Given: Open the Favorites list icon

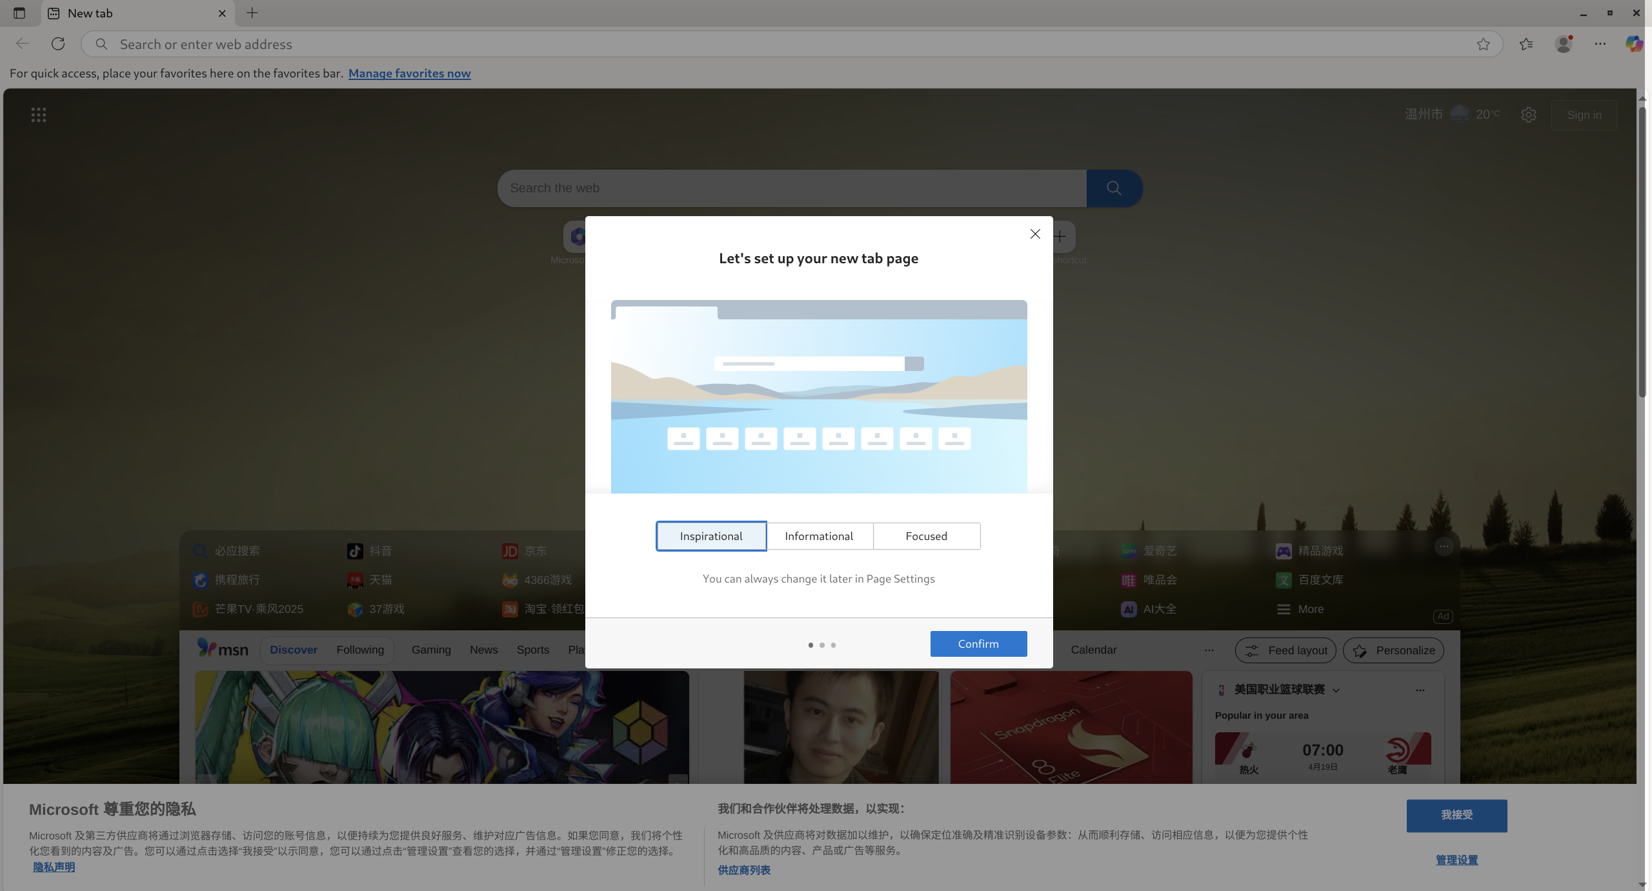Looking at the screenshot, I should [1526, 44].
